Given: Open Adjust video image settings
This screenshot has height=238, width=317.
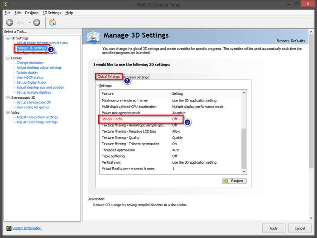Looking at the screenshot, I should 37,122.
